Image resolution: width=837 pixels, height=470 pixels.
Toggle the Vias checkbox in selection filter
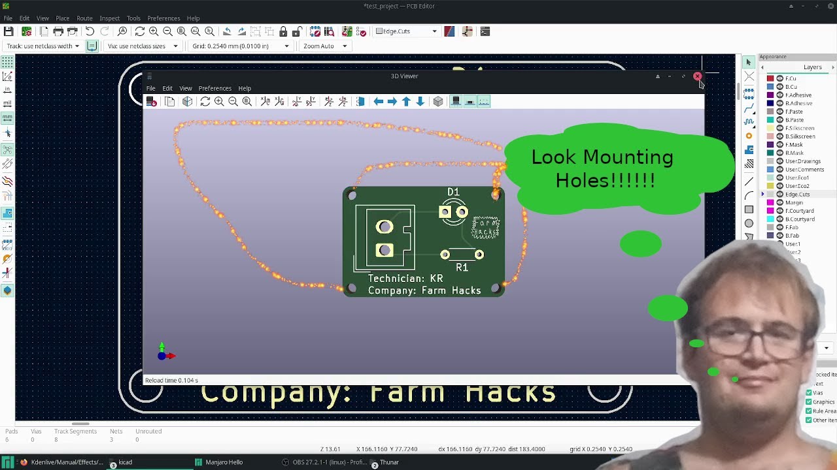pyautogui.click(x=809, y=393)
